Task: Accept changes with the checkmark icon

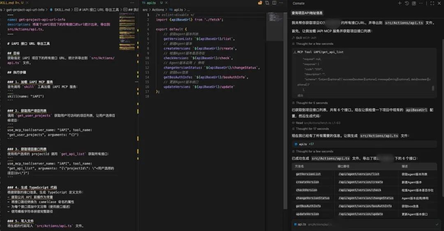Action: click(x=437, y=224)
